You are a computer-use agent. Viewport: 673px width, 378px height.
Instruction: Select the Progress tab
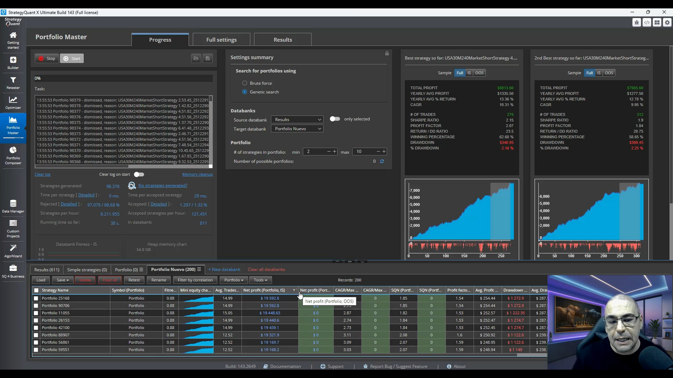160,40
